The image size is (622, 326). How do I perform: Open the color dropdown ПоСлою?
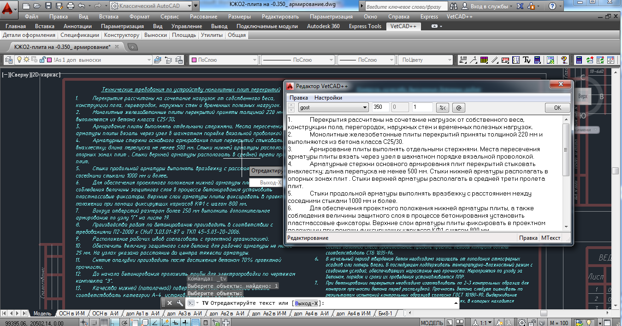pos(223,59)
